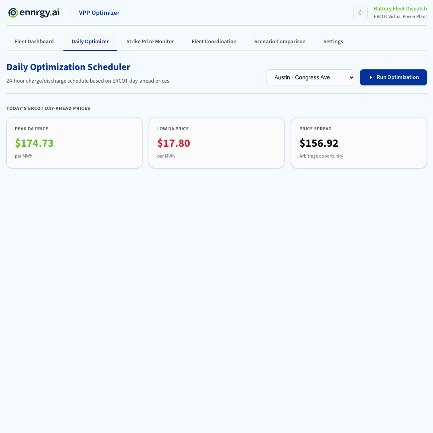This screenshot has width=433, height=433.
Task: Click the VPP Optimizer title link
Action: pos(99,12)
